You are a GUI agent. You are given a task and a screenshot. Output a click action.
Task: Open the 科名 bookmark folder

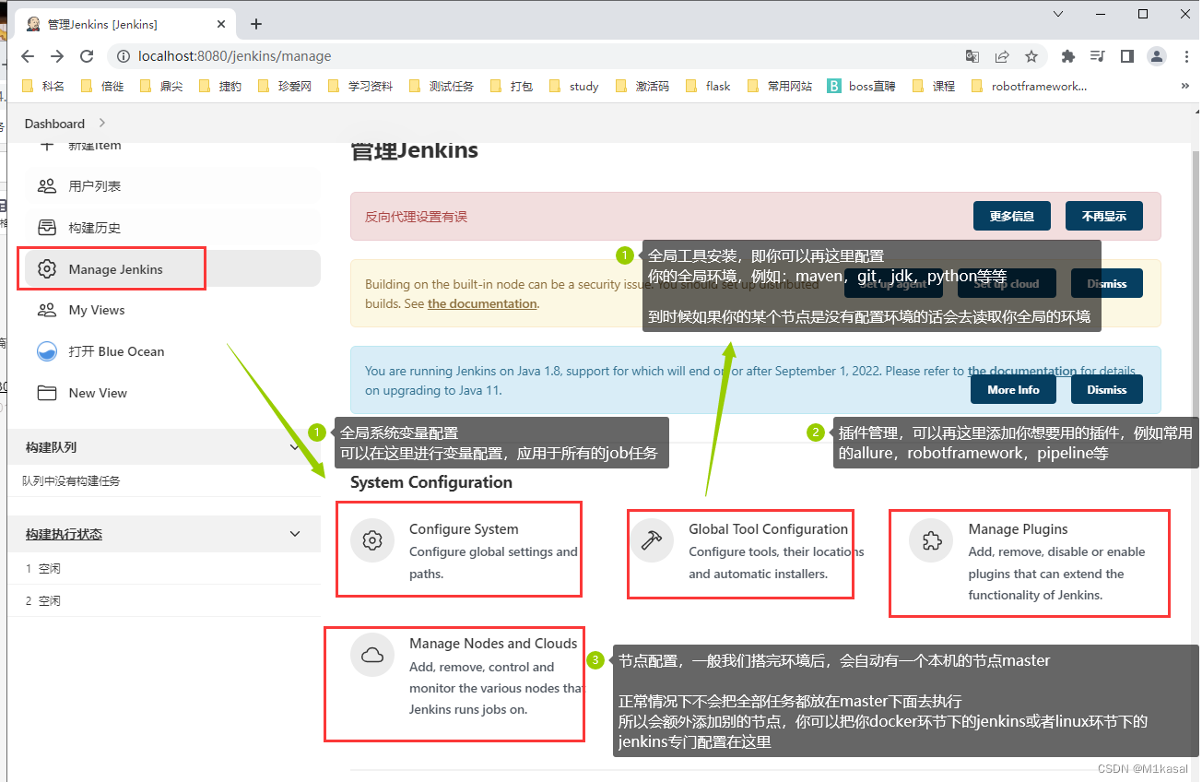[x=43, y=86]
